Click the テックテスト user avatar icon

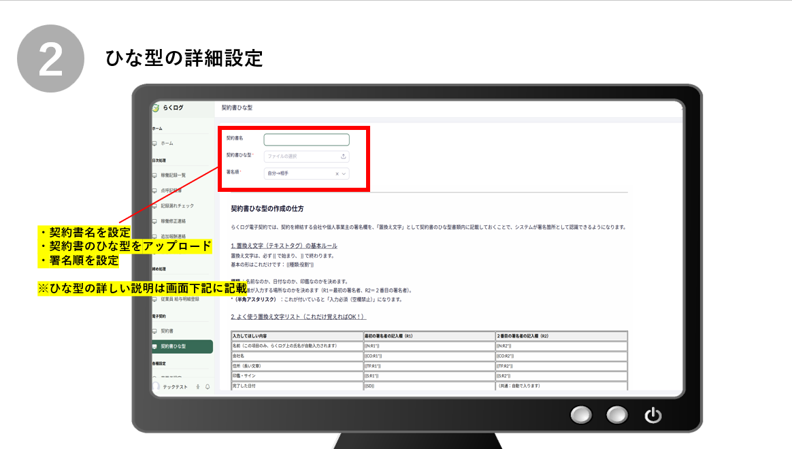156,386
